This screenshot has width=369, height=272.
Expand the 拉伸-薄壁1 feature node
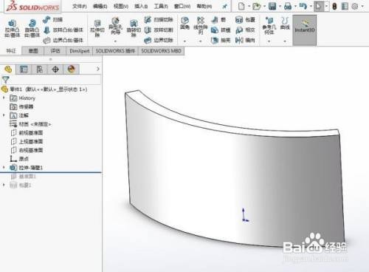point(4,167)
